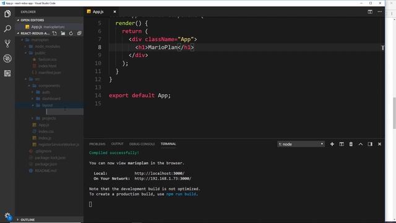396x223 pixels.
Task: Open App.js in the Open Editors list
Action: pos(49,27)
